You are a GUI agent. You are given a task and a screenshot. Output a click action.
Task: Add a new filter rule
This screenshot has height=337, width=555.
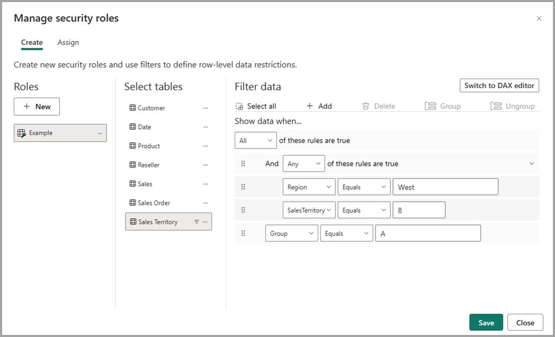[x=319, y=106]
